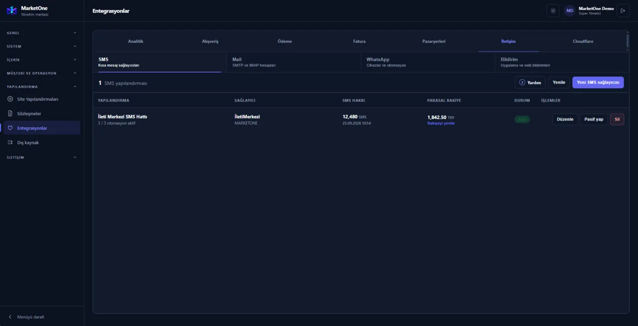Expand the SİSTEM sidebar section
Screen dimensions: 638x326
coord(42,46)
